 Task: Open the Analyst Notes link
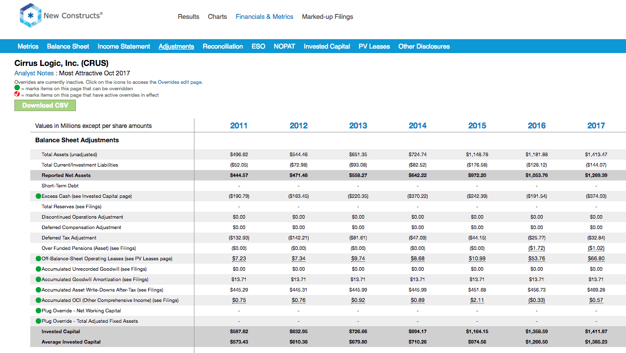pyautogui.click(x=35, y=73)
